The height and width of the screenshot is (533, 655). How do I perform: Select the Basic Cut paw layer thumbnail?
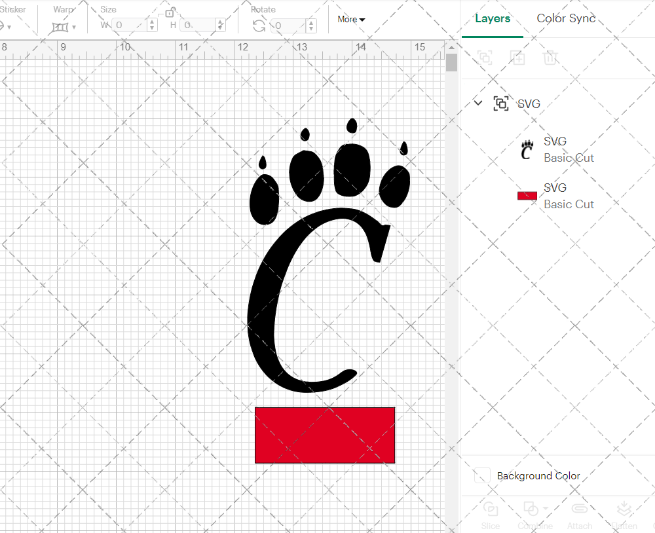click(x=526, y=149)
